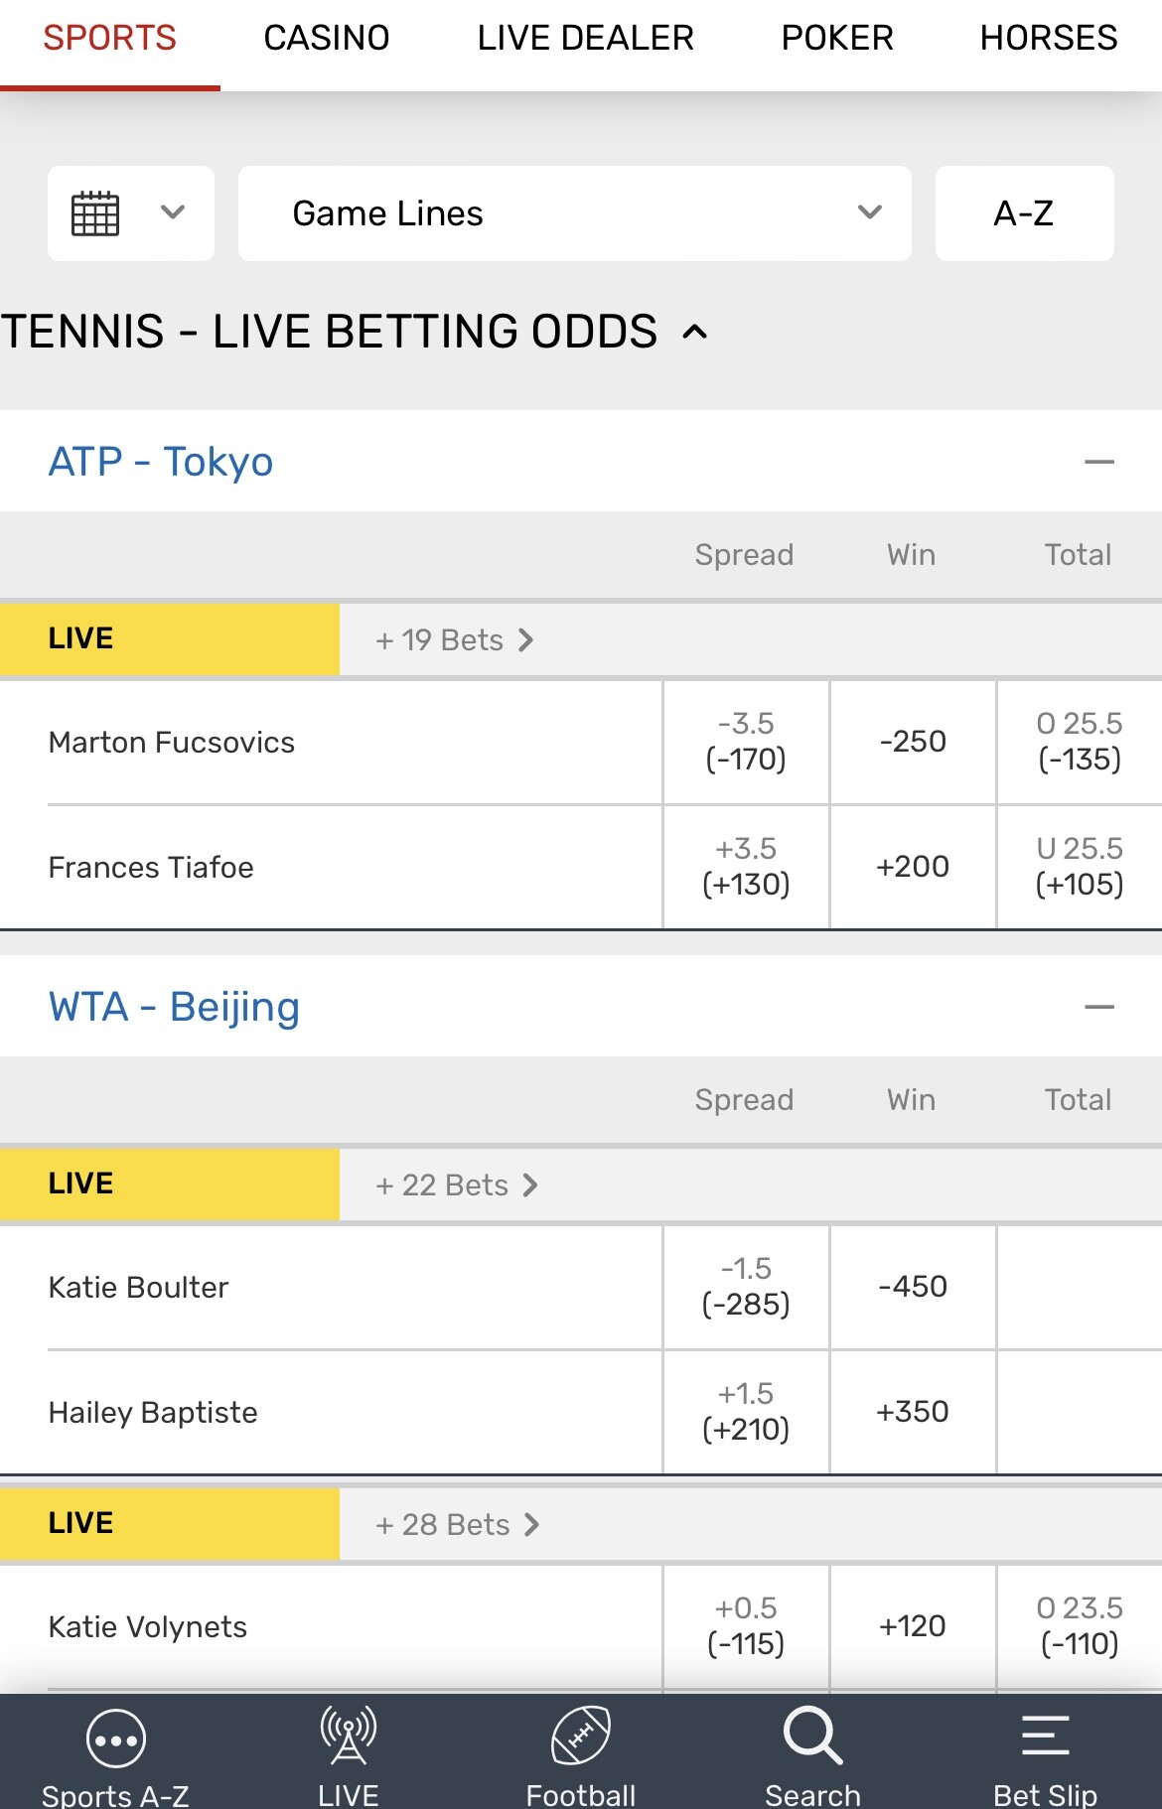
Task: Collapse Tennis Live Betting Odds chevron
Action: click(x=695, y=332)
